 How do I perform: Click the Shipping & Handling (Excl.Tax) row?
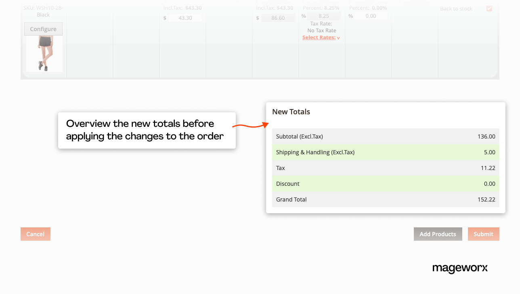click(x=386, y=152)
